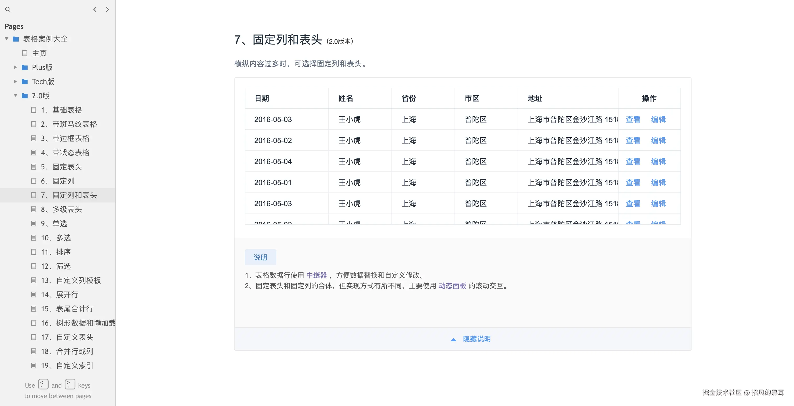Image resolution: width=794 pixels, height=406 pixels.
Task: Open page 8、多级表头
Action: 61,209
